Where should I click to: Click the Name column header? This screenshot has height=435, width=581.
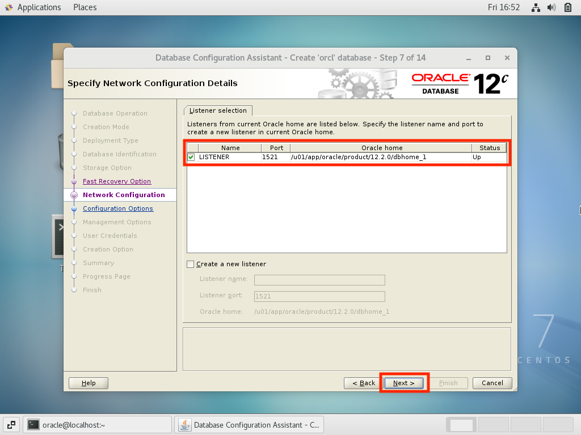click(x=230, y=148)
